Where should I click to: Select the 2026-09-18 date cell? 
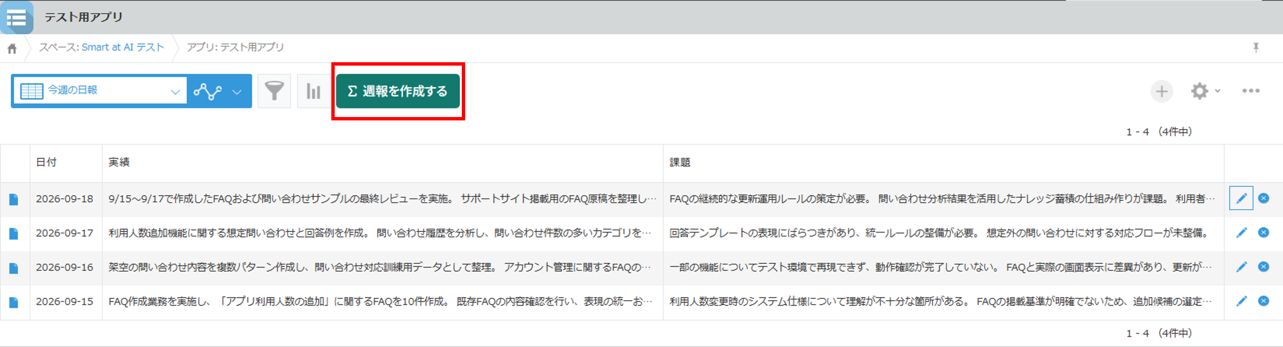tap(65, 199)
